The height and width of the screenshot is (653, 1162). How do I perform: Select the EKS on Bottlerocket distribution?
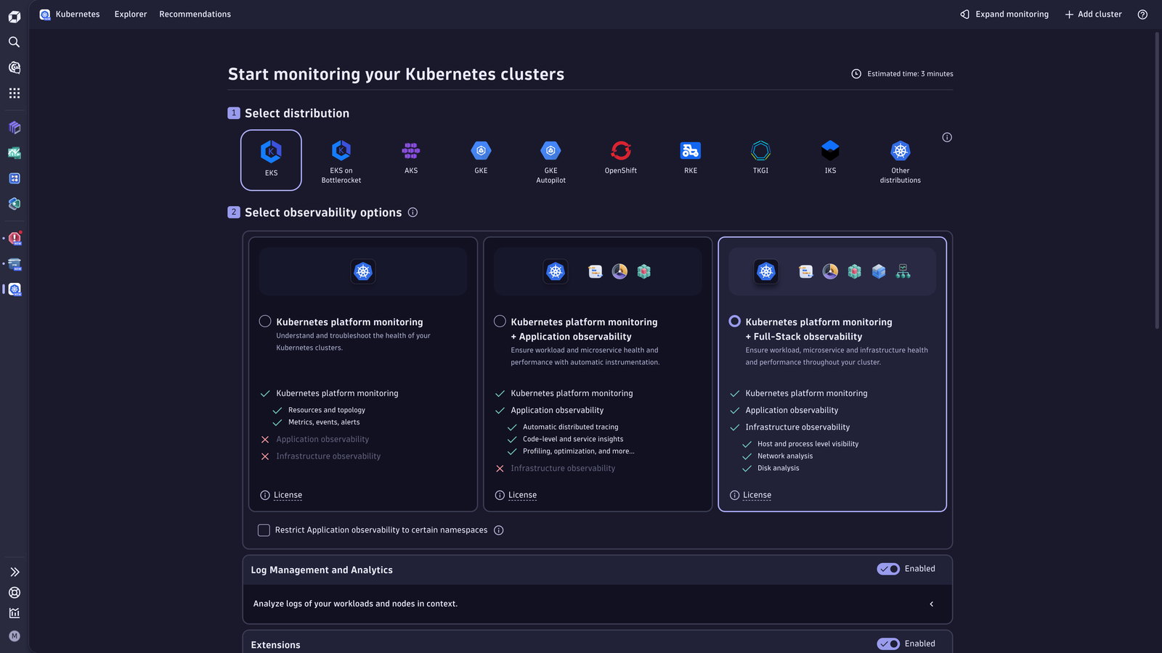tap(341, 161)
